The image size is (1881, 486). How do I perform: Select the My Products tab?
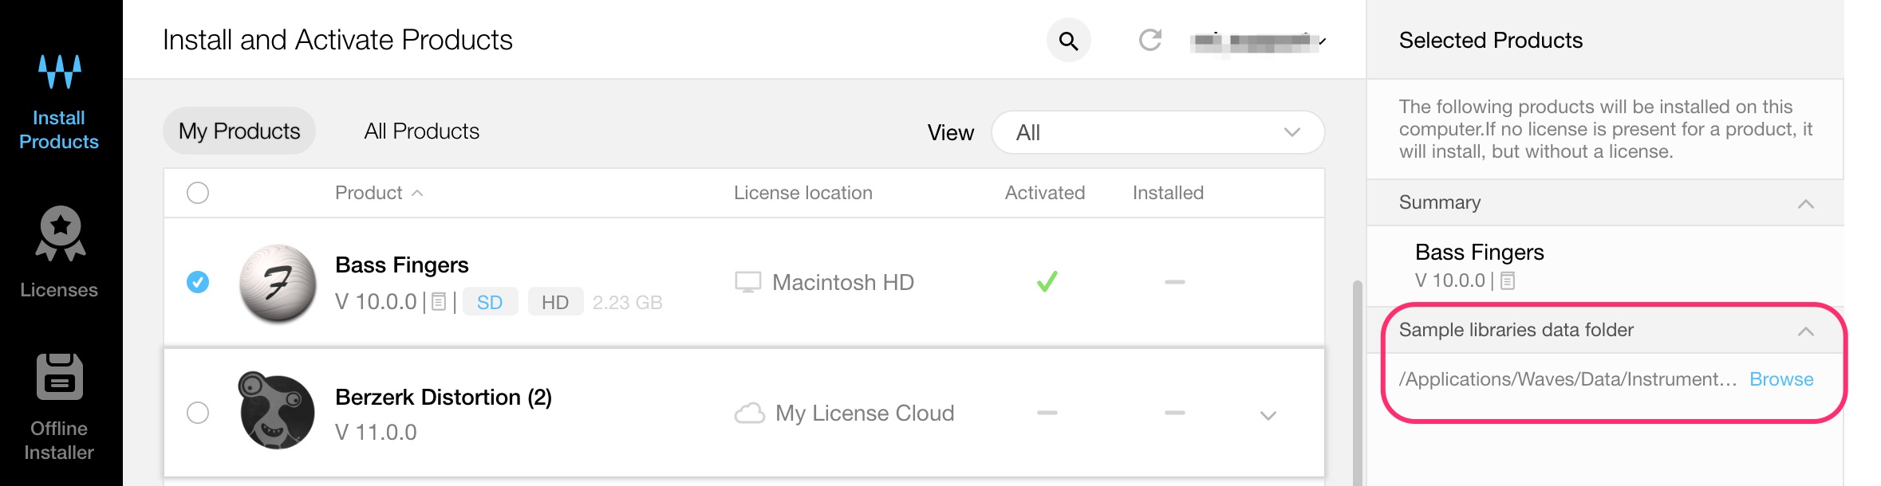239,131
